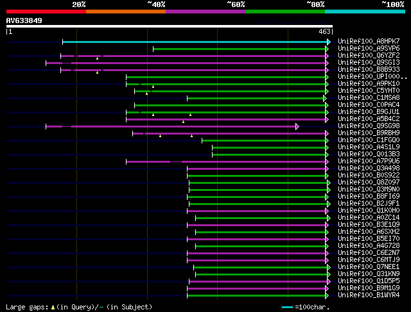Select the UniRef100_Q9SG98 label
The height and width of the screenshot is (312, 411).
(x=369, y=126)
